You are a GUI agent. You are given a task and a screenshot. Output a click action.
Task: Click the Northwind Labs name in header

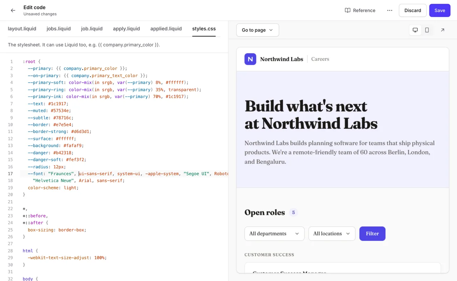tap(282, 59)
